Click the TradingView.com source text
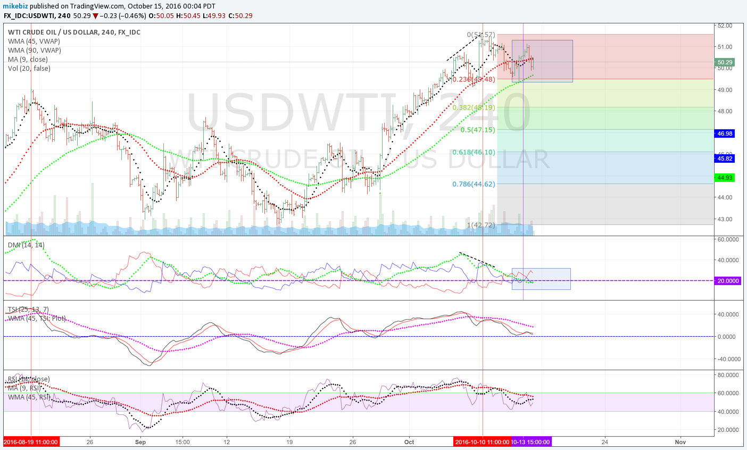 (97, 6)
